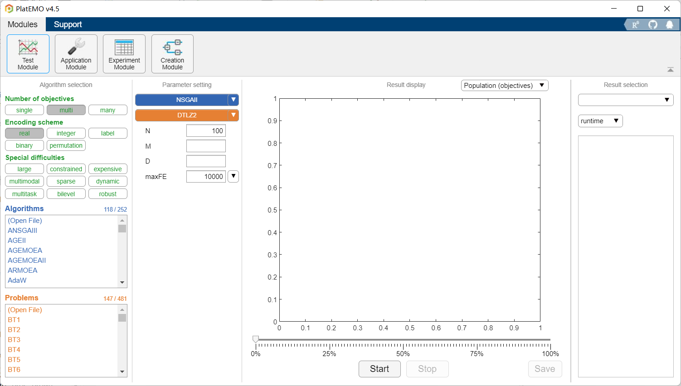Open the maxFE dropdown arrow
Viewport: 681px width, 386px height.
click(x=233, y=176)
